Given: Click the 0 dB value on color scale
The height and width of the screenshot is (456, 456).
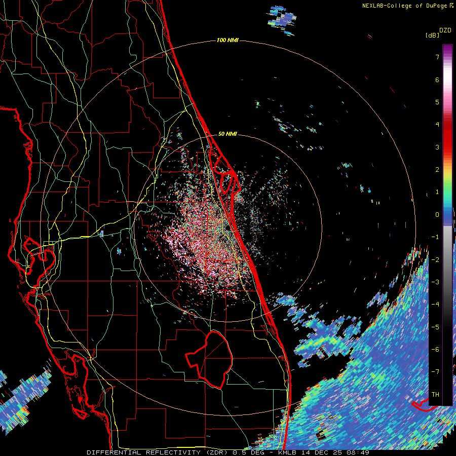Looking at the screenshot, I should click(437, 215).
